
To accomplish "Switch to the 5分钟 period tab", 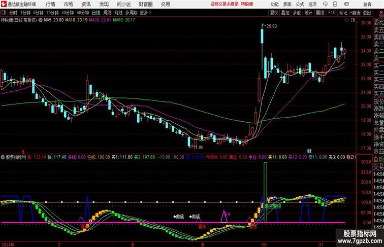I will (38, 13).
